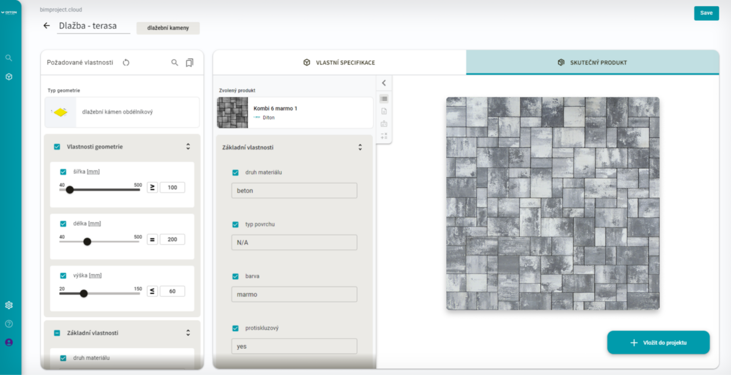Open the cube products icon in sidebar
The image size is (731, 375).
point(9,77)
